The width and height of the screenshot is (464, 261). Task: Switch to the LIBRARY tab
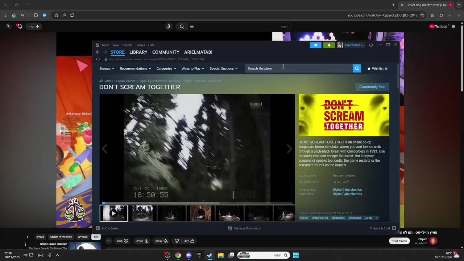pyautogui.click(x=138, y=52)
